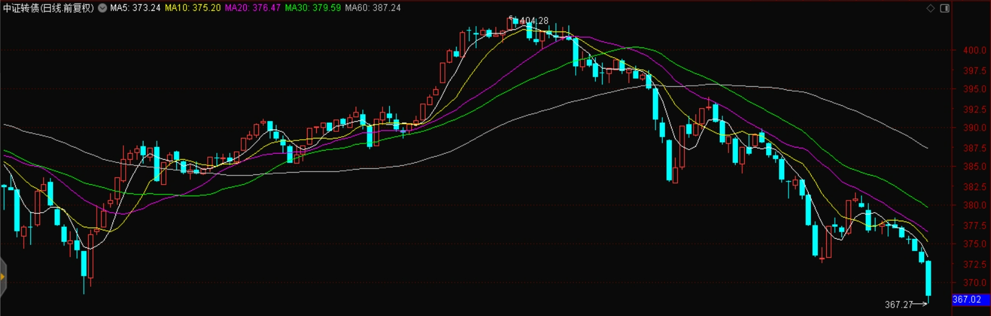Click the 387.5 price axis label
Screen dimensions: 991x316
[975, 148]
